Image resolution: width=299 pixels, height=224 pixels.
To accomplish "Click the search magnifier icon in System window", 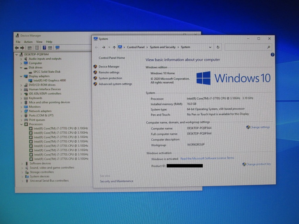I will pyautogui.click(x=269, y=47).
